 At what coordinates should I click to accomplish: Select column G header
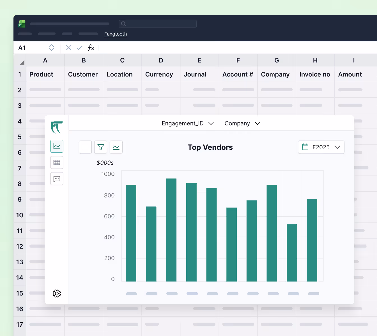tap(277, 60)
